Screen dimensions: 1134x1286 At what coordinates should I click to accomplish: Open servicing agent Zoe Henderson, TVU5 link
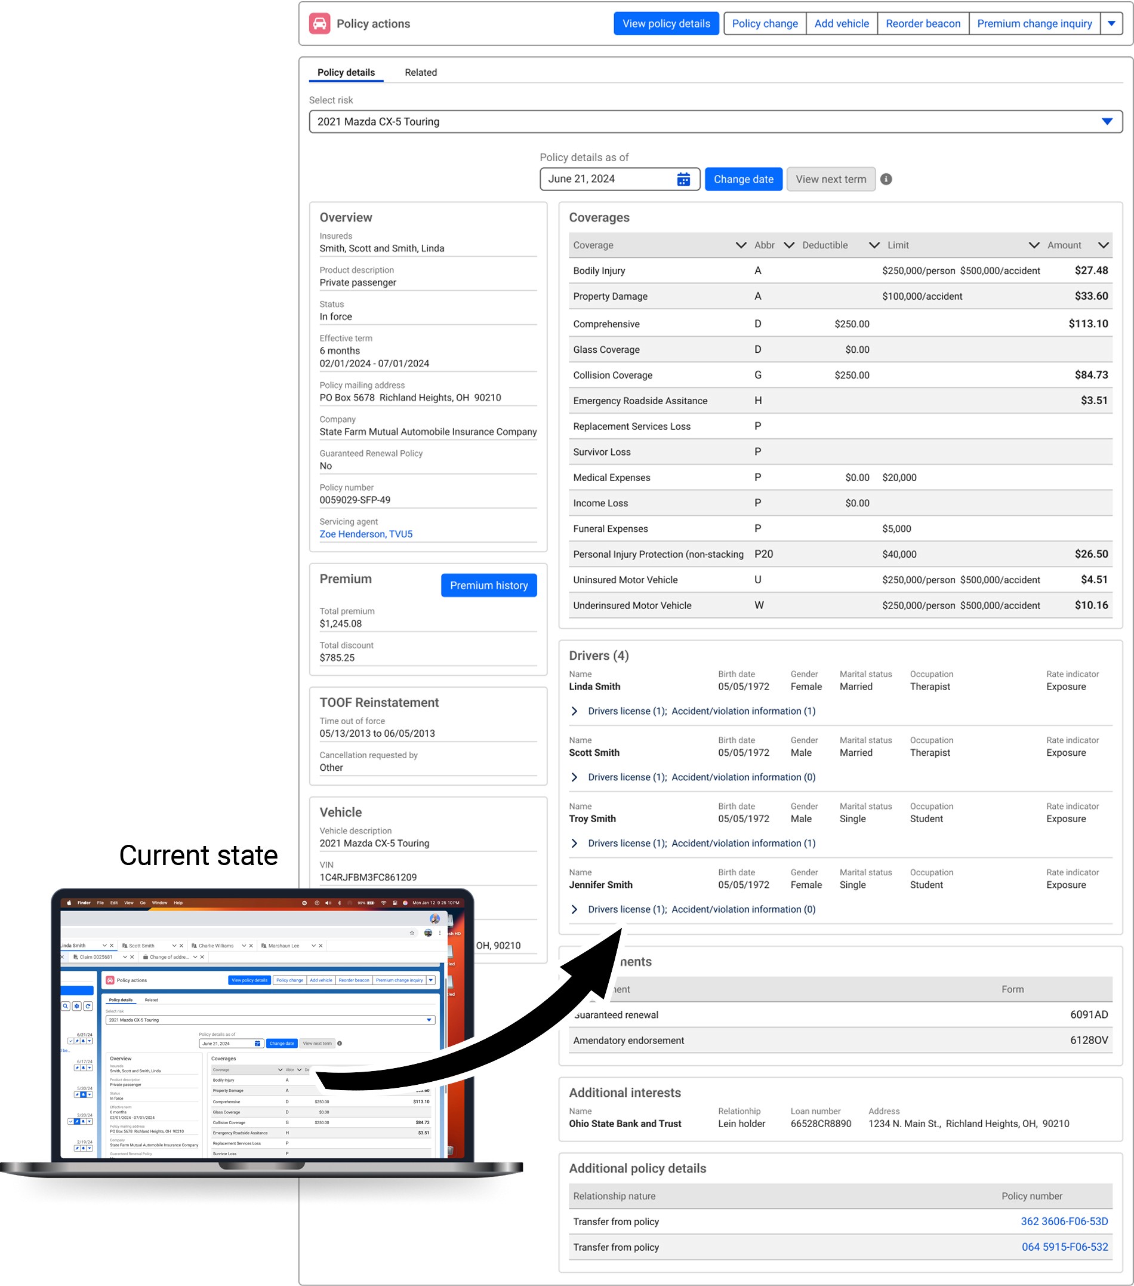tap(365, 534)
